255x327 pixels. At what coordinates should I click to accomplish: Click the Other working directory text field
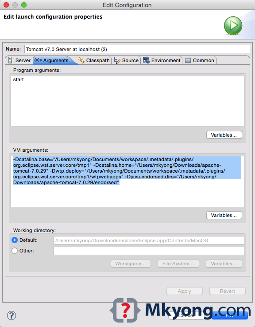[149, 251]
